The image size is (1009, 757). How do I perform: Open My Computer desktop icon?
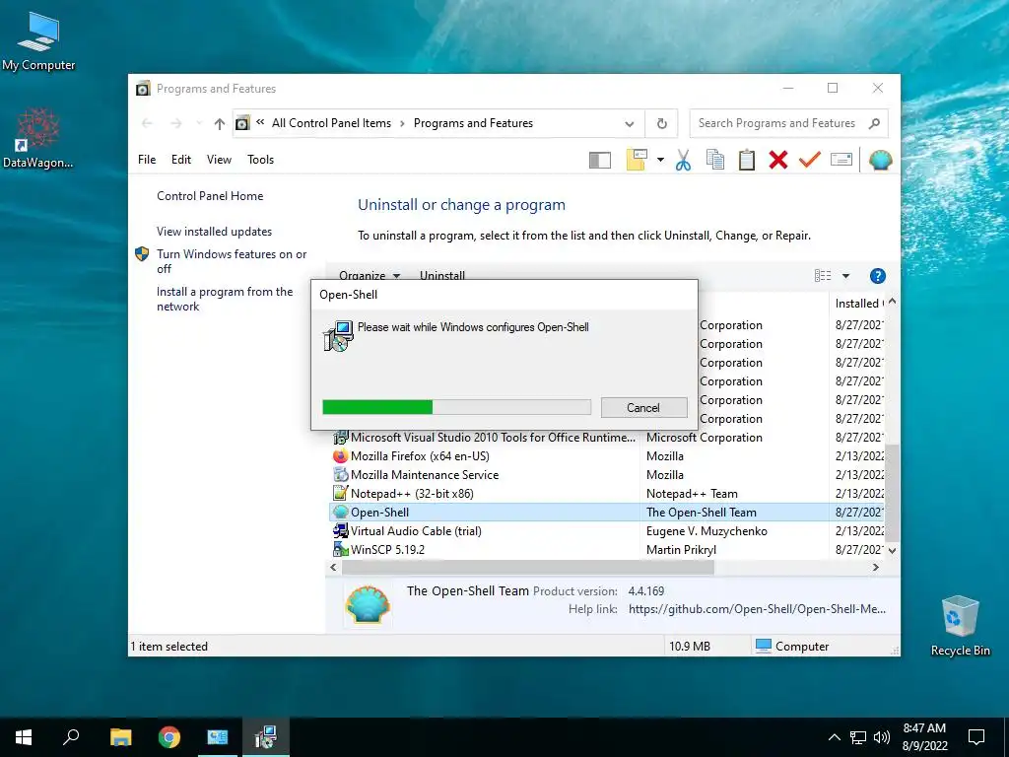[x=38, y=41]
